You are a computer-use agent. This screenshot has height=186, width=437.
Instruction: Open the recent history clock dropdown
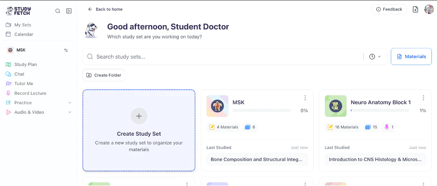375,57
